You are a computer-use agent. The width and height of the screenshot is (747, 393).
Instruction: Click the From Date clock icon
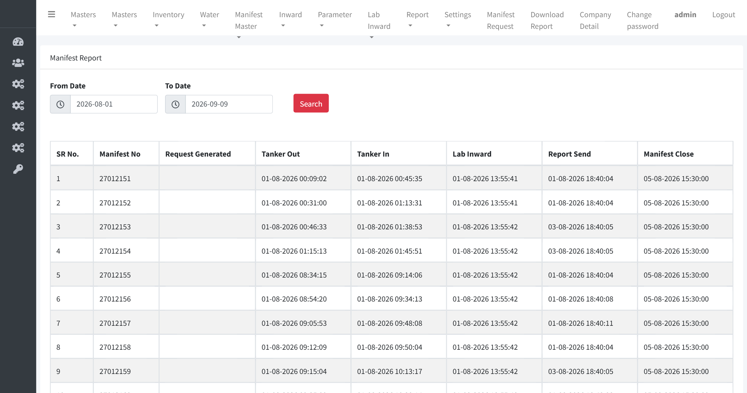point(60,104)
